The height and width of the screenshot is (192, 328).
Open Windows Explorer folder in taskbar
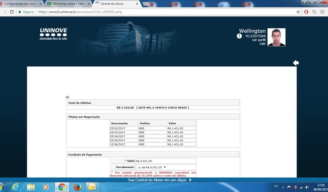click(31, 187)
